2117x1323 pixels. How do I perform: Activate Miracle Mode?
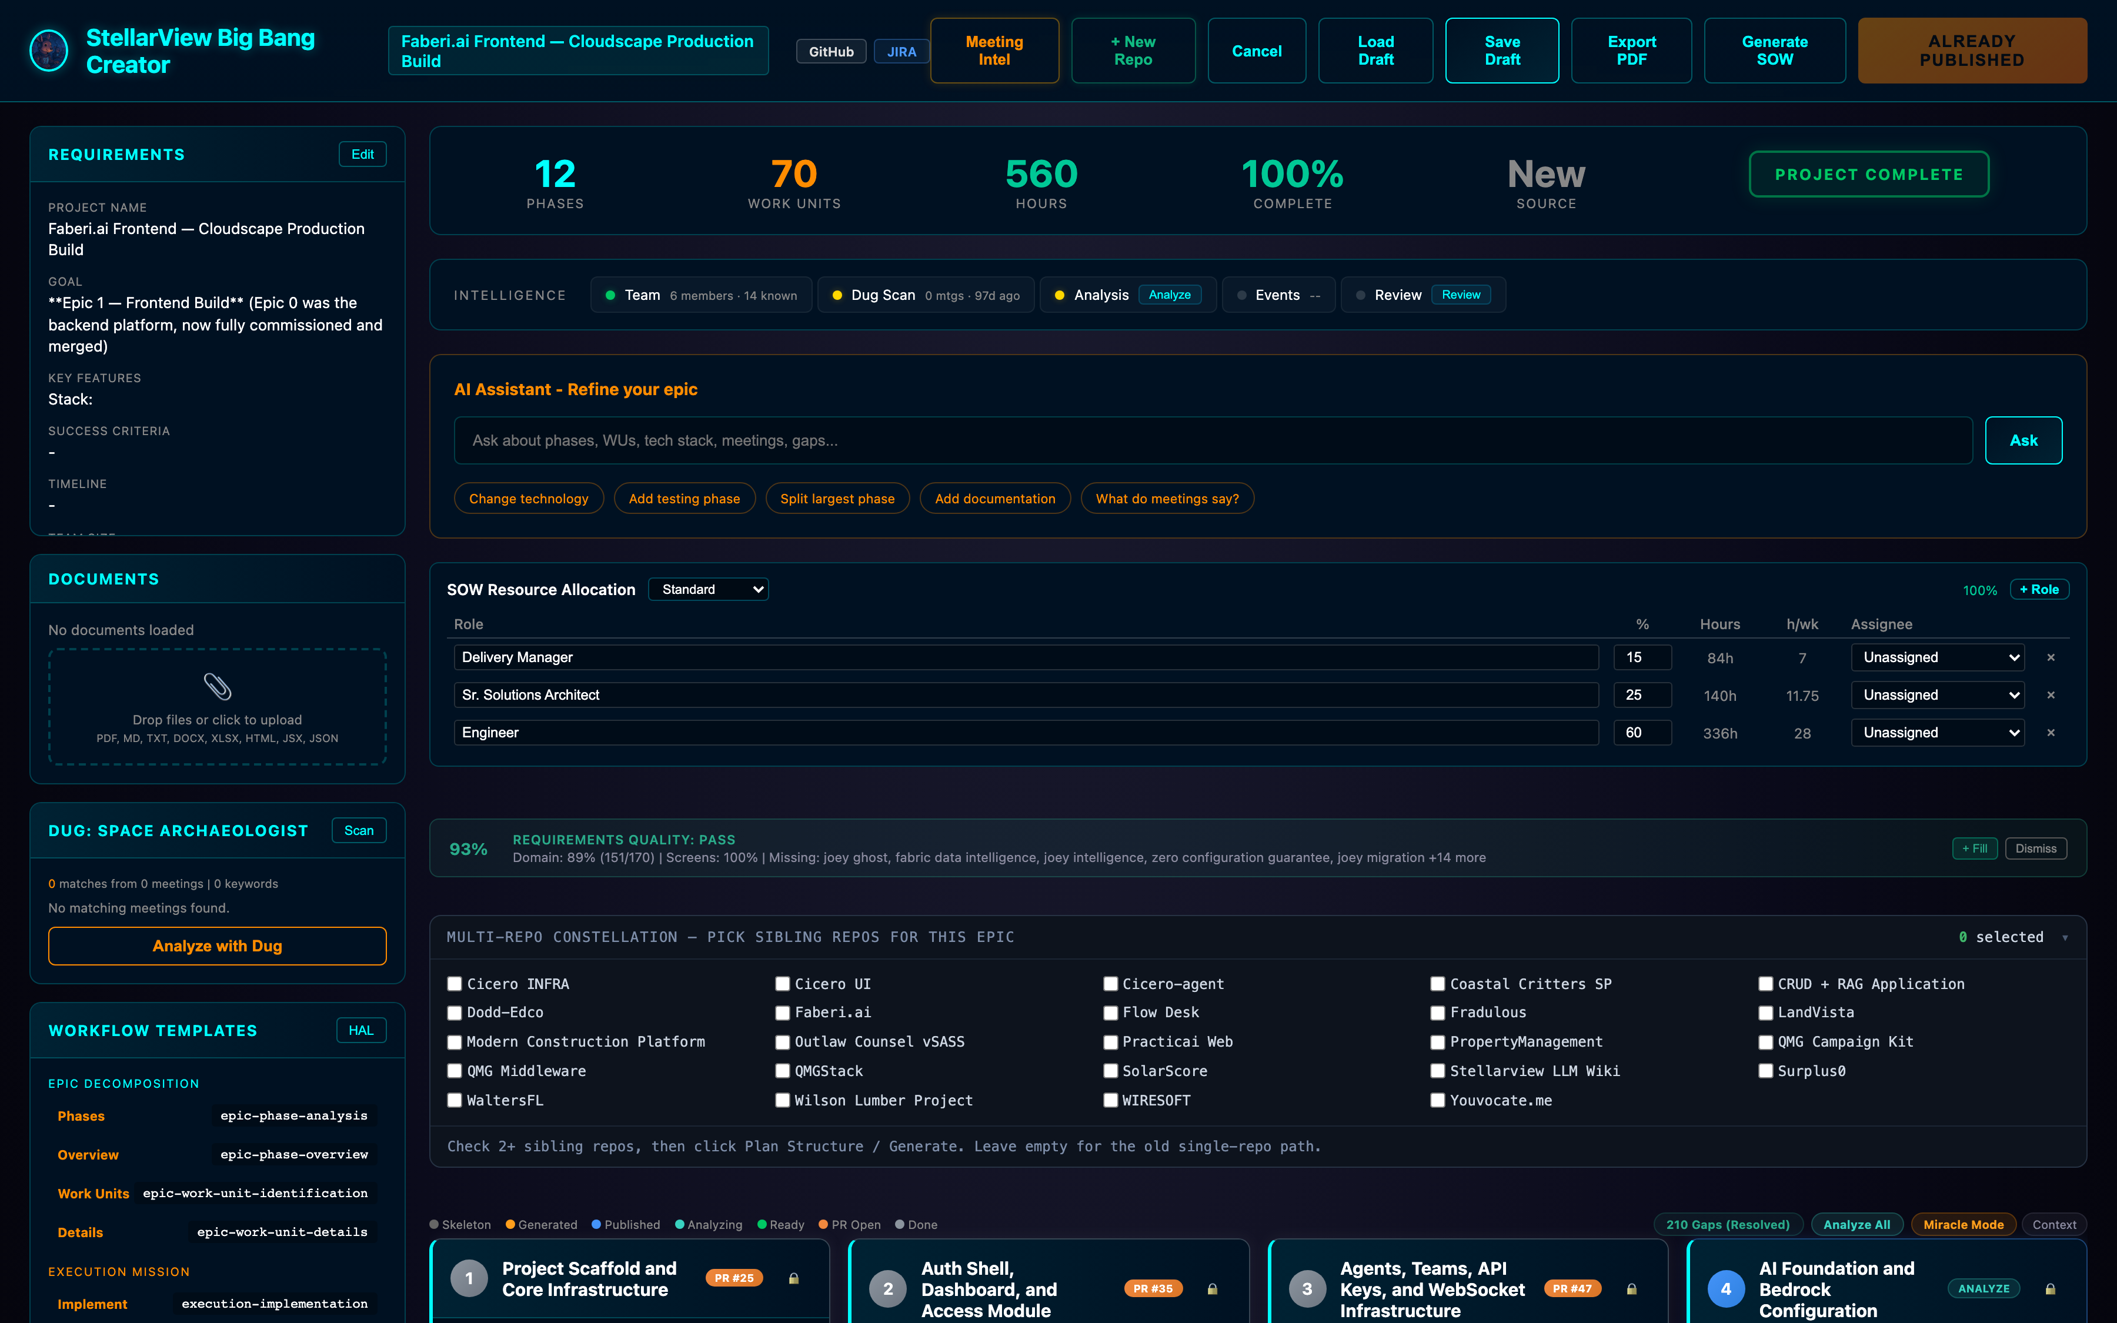[x=1963, y=1225]
